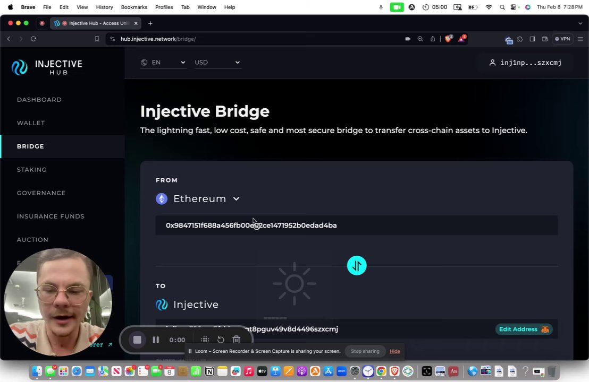Open the USD currency dropdown

(217, 62)
